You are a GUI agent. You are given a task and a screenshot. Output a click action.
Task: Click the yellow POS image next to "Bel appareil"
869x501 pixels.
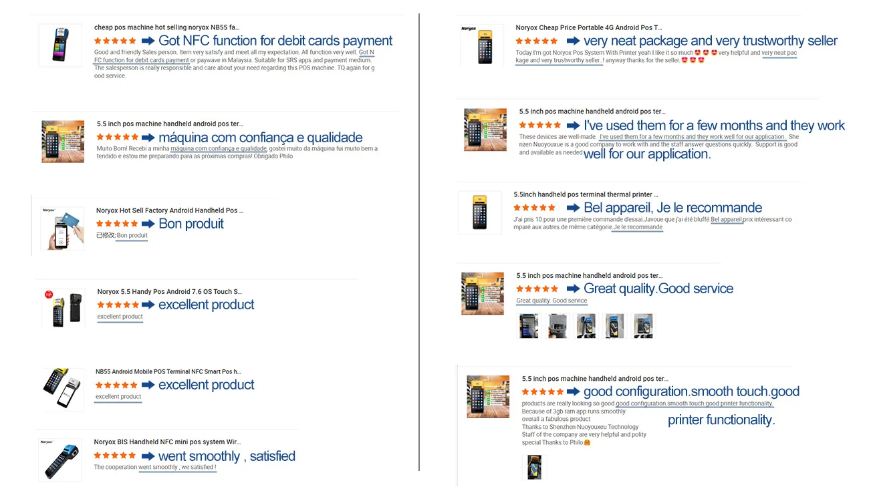point(479,212)
